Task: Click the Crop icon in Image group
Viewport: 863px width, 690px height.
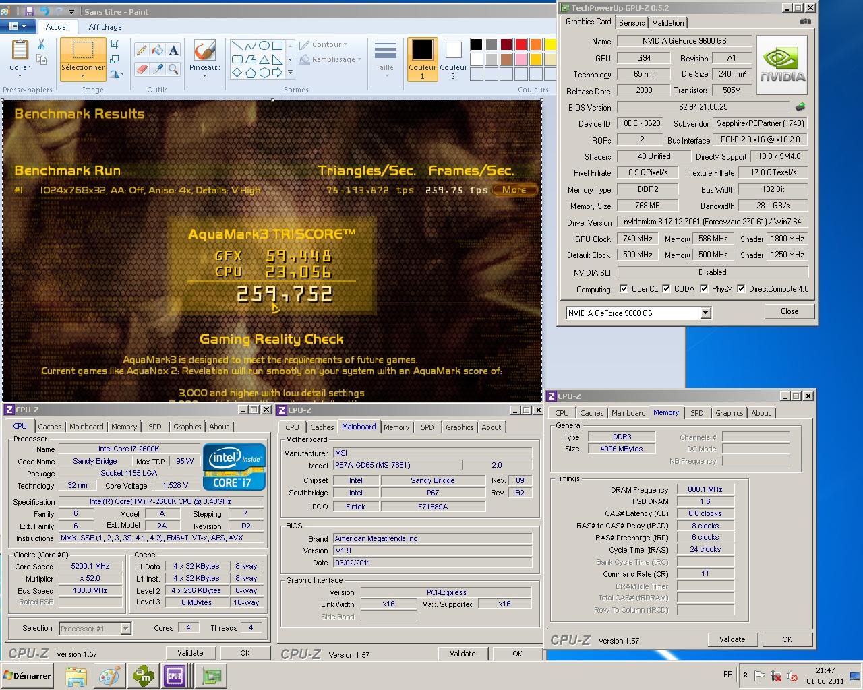Action: tap(115, 44)
